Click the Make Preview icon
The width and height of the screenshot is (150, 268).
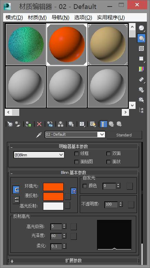point(141,79)
